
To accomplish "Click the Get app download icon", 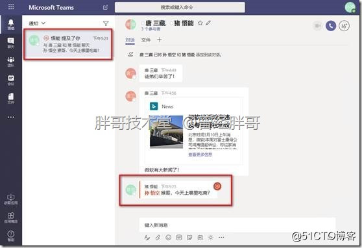I will coord(11,199).
